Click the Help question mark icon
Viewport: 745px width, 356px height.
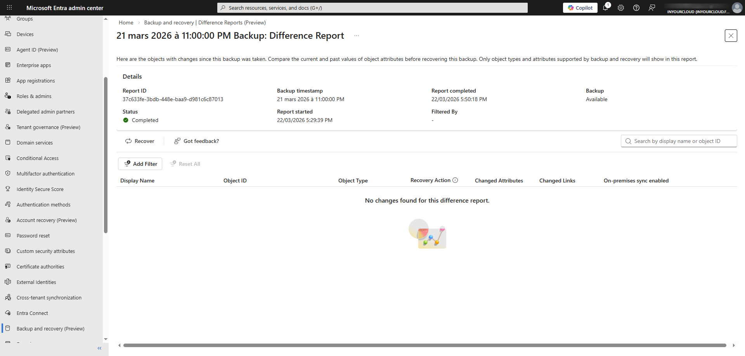636,8
